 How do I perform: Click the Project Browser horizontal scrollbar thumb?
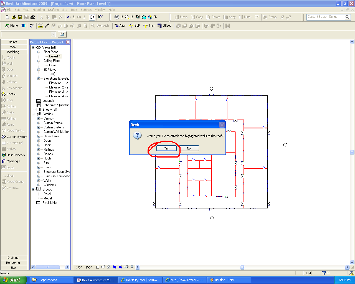point(48,267)
